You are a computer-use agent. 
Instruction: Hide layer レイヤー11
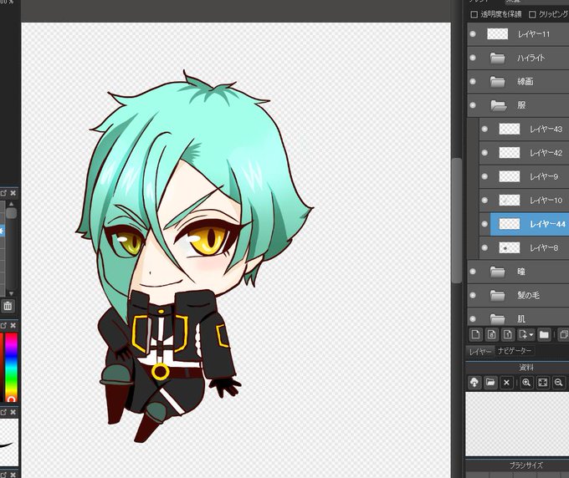(473, 33)
